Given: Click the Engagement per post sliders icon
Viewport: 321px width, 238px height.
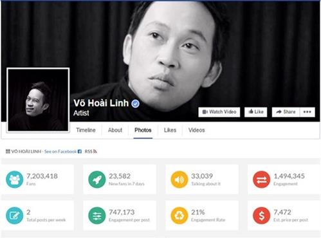Looking at the screenshot, I should pos(97,215).
